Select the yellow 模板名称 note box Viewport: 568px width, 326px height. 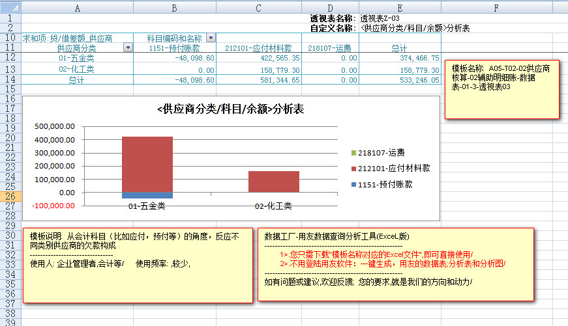tap(501, 90)
